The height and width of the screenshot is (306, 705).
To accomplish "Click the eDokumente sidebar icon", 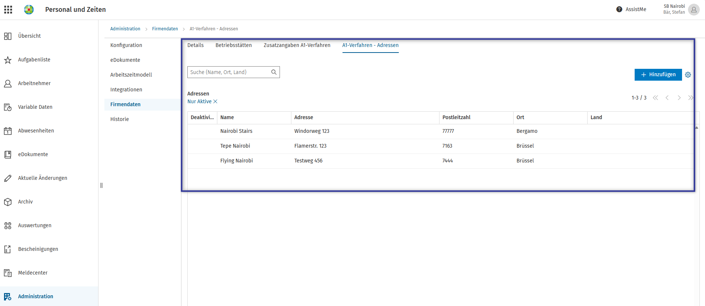I will (x=8, y=155).
